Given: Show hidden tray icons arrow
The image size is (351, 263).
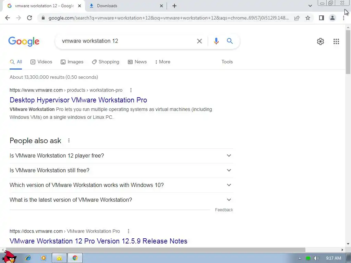Looking at the screenshot, I should [x=300, y=258].
